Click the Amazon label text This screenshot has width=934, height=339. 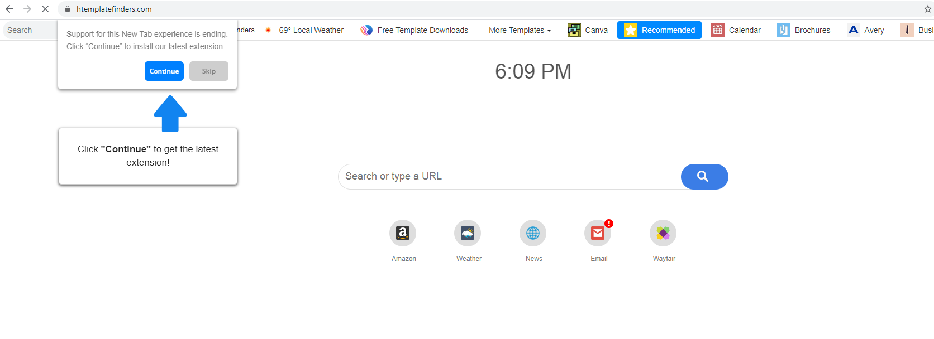point(404,259)
